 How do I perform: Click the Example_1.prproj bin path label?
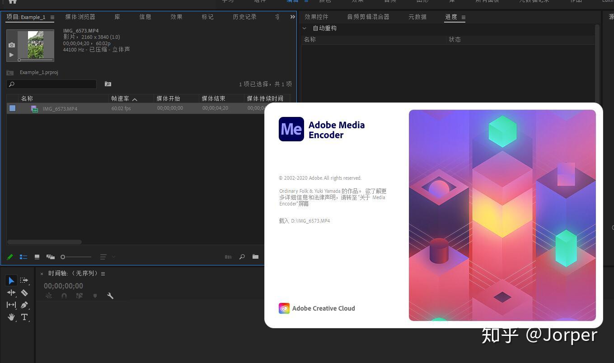pyautogui.click(x=39, y=72)
